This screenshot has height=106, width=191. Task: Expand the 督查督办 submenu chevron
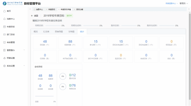pyautogui.click(x=24, y=50)
